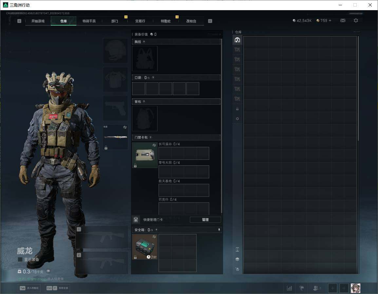This screenshot has height=294, width=378.
Task: Open the statistics bar chart icon
Action: pyautogui.click(x=289, y=288)
